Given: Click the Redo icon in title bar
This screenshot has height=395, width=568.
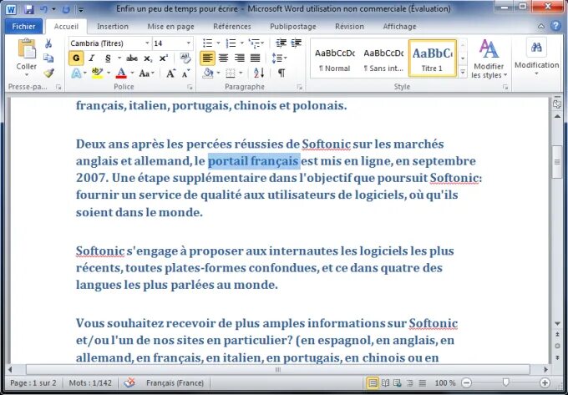Looking at the screenshot, I should click(x=66, y=9).
